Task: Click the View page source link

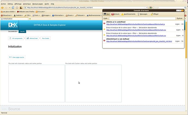Action: 17,57
